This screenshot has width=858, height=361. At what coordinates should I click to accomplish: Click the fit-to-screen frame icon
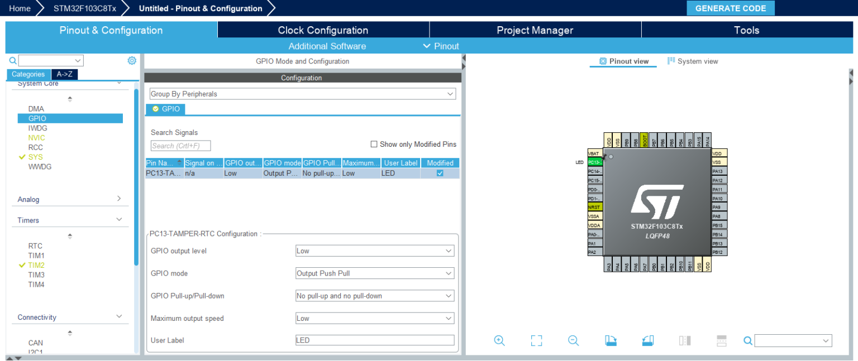pos(536,340)
